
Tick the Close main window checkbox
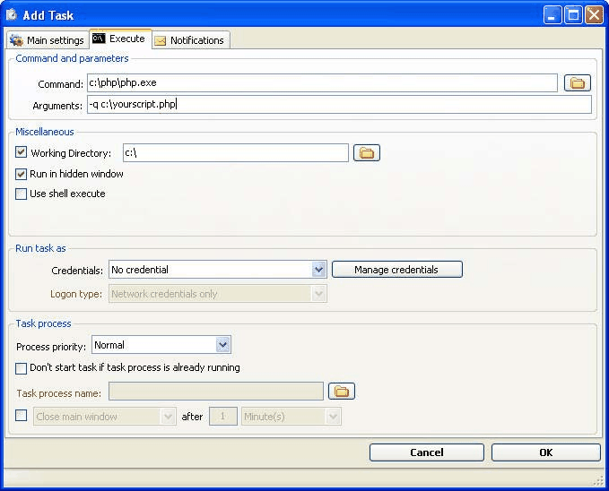(x=22, y=416)
